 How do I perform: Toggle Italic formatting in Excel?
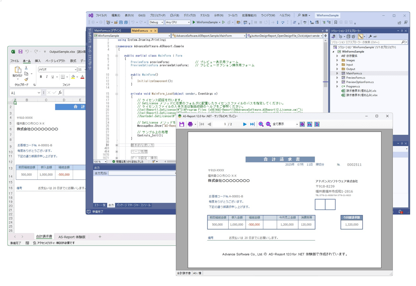coord(47,77)
